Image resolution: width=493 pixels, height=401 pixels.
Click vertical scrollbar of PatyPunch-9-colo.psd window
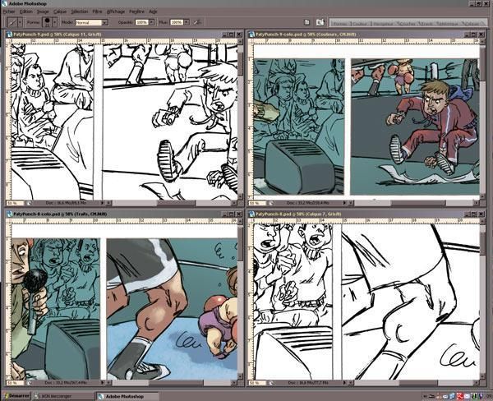point(482,118)
